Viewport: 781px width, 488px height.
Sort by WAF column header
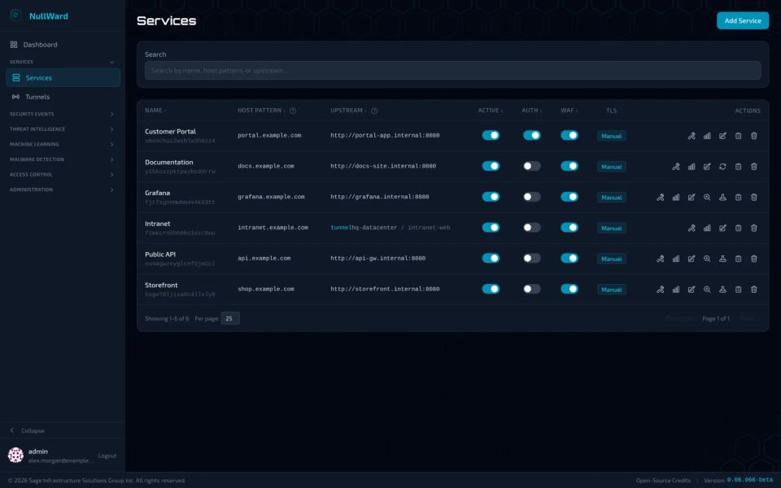(569, 111)
